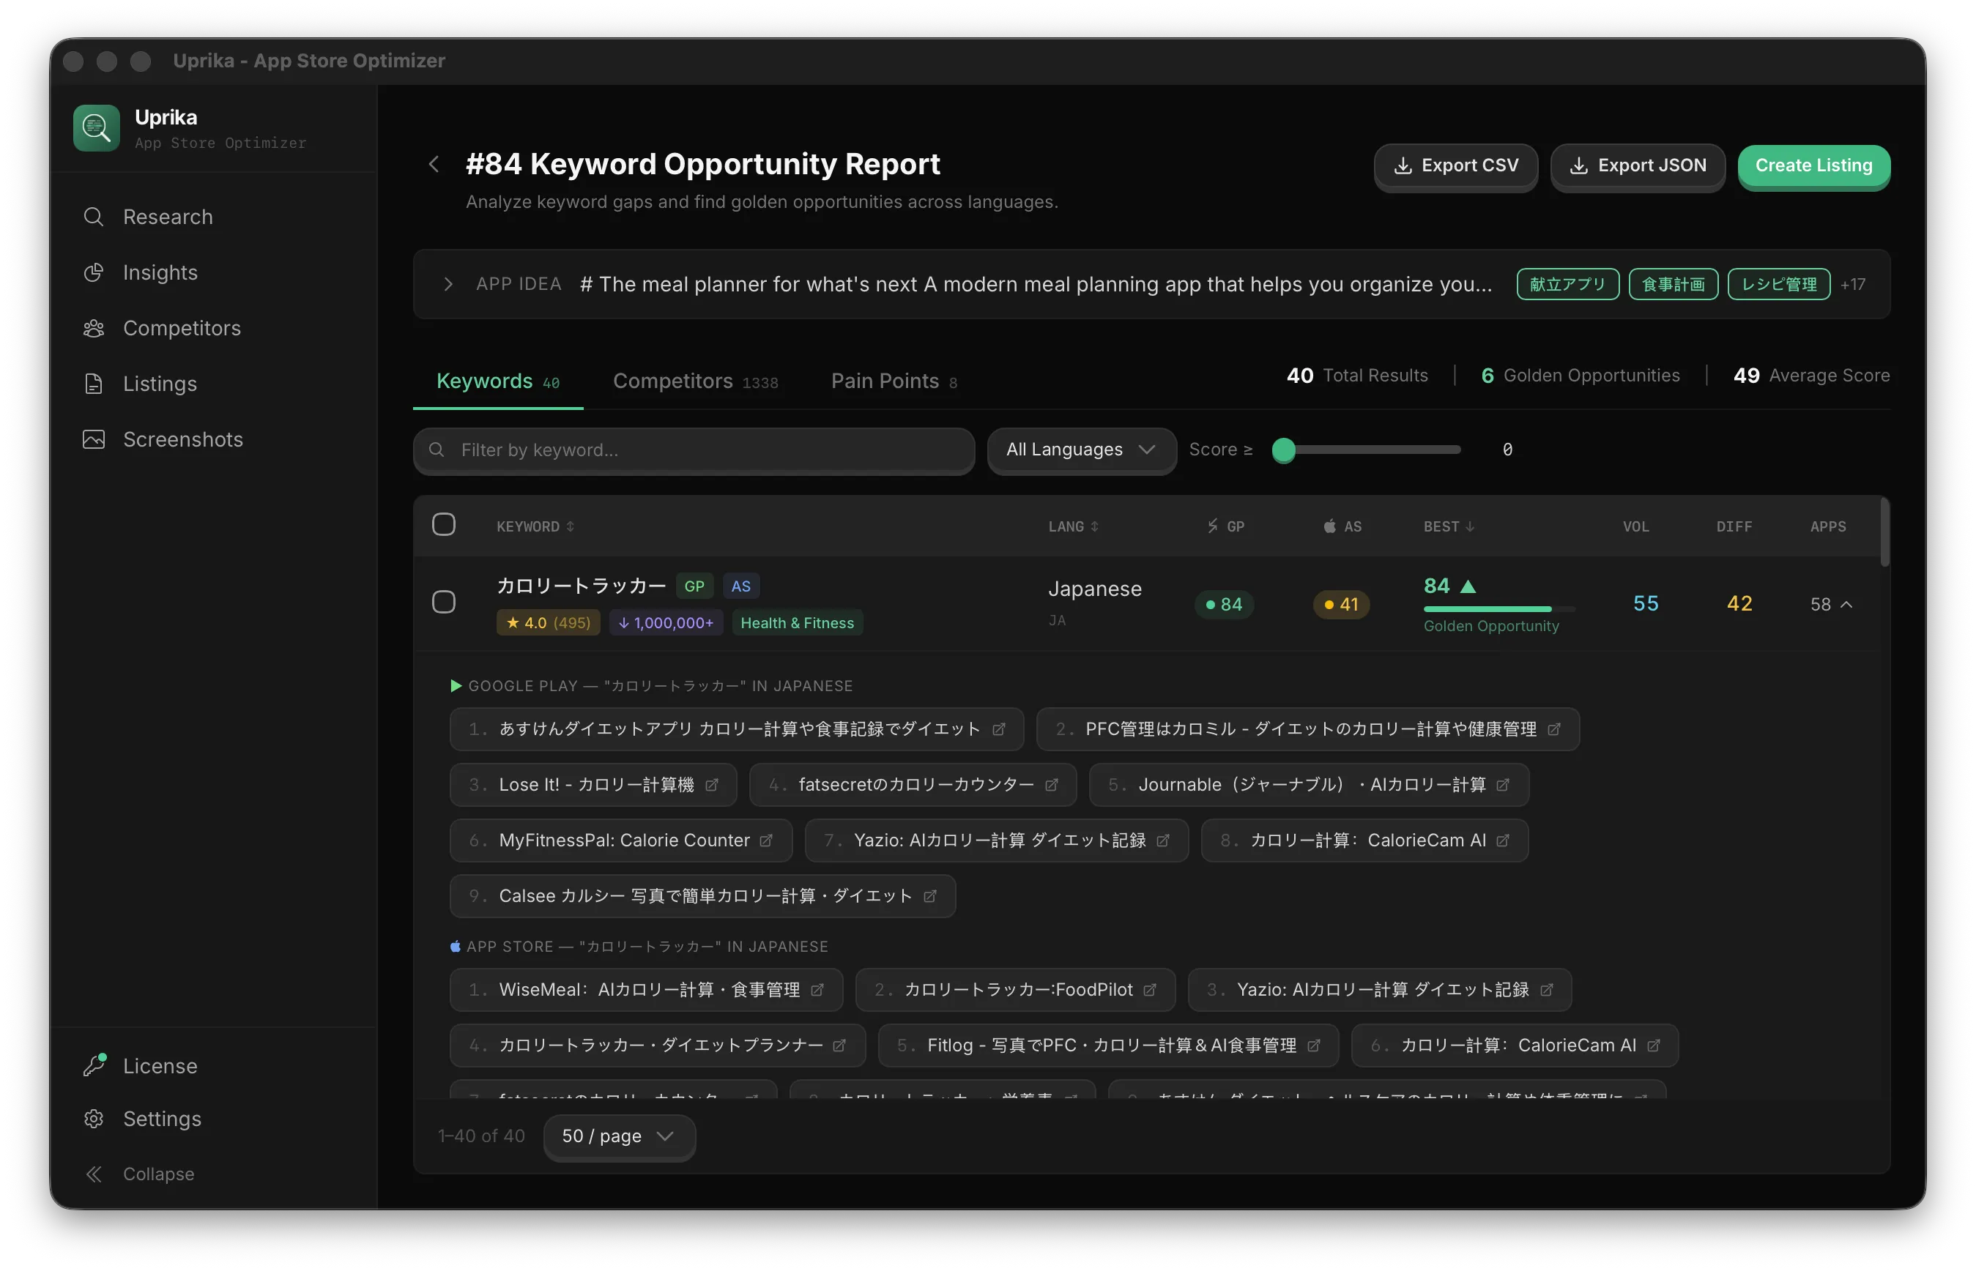Image resolution: width=1976 pixels, height=1271 pixels.
Task: Open Settings in the sidebar
Action: tap(214, 1119)
